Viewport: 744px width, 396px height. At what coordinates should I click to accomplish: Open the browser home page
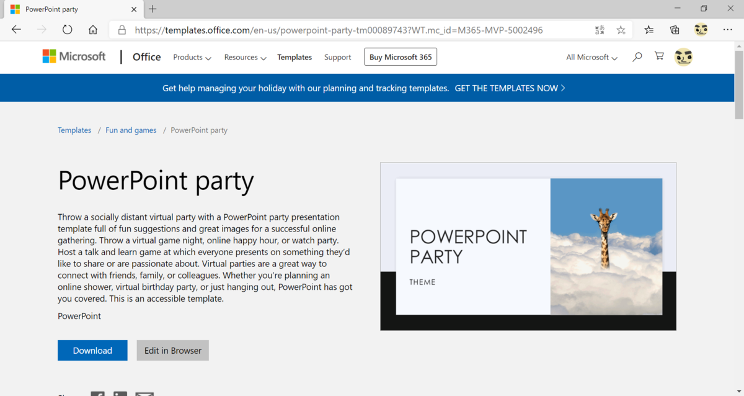click(93, 30)
